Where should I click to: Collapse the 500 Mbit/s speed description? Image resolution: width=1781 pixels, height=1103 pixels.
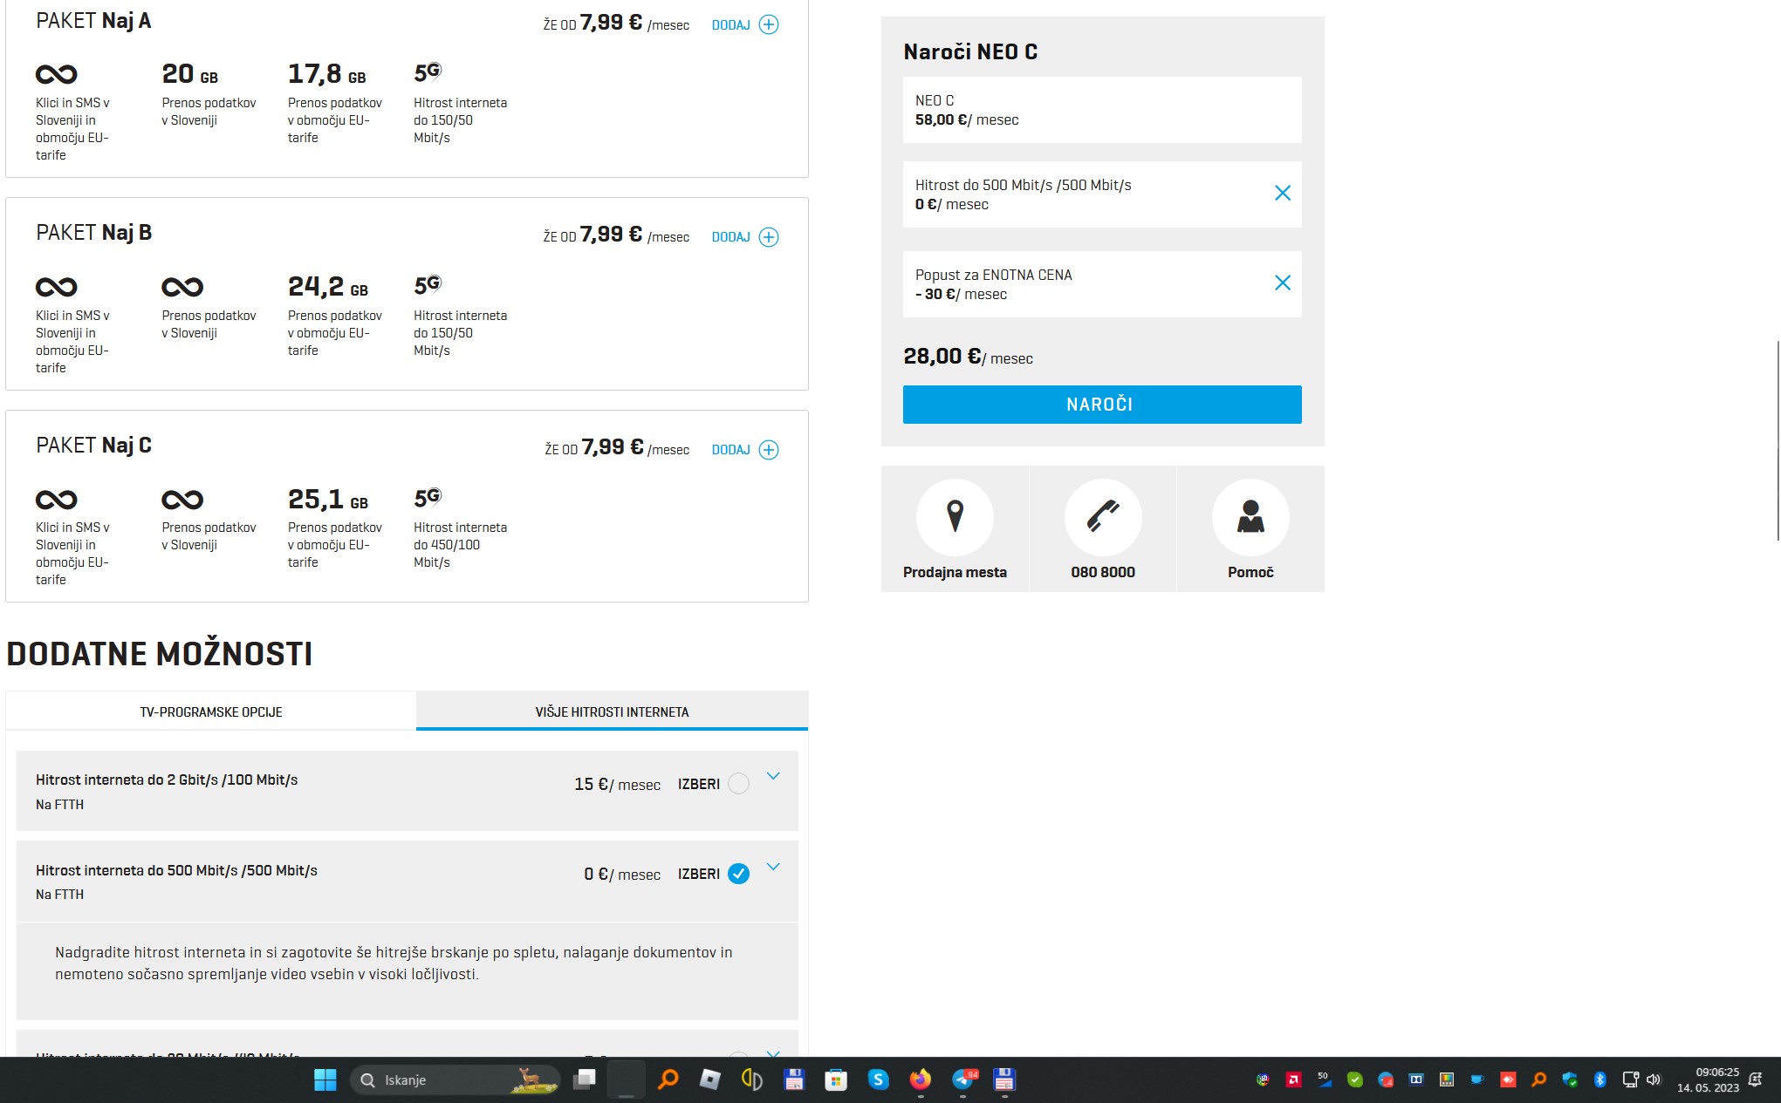(773, 867)
